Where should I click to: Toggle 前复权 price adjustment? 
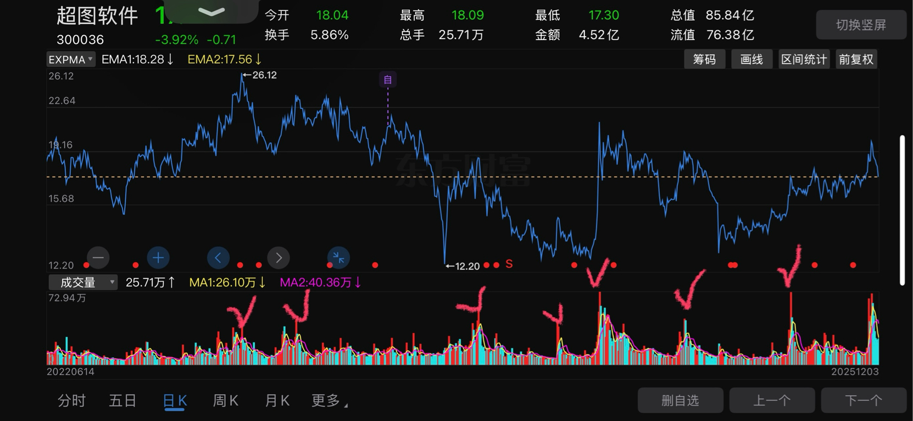click(856, 59)
